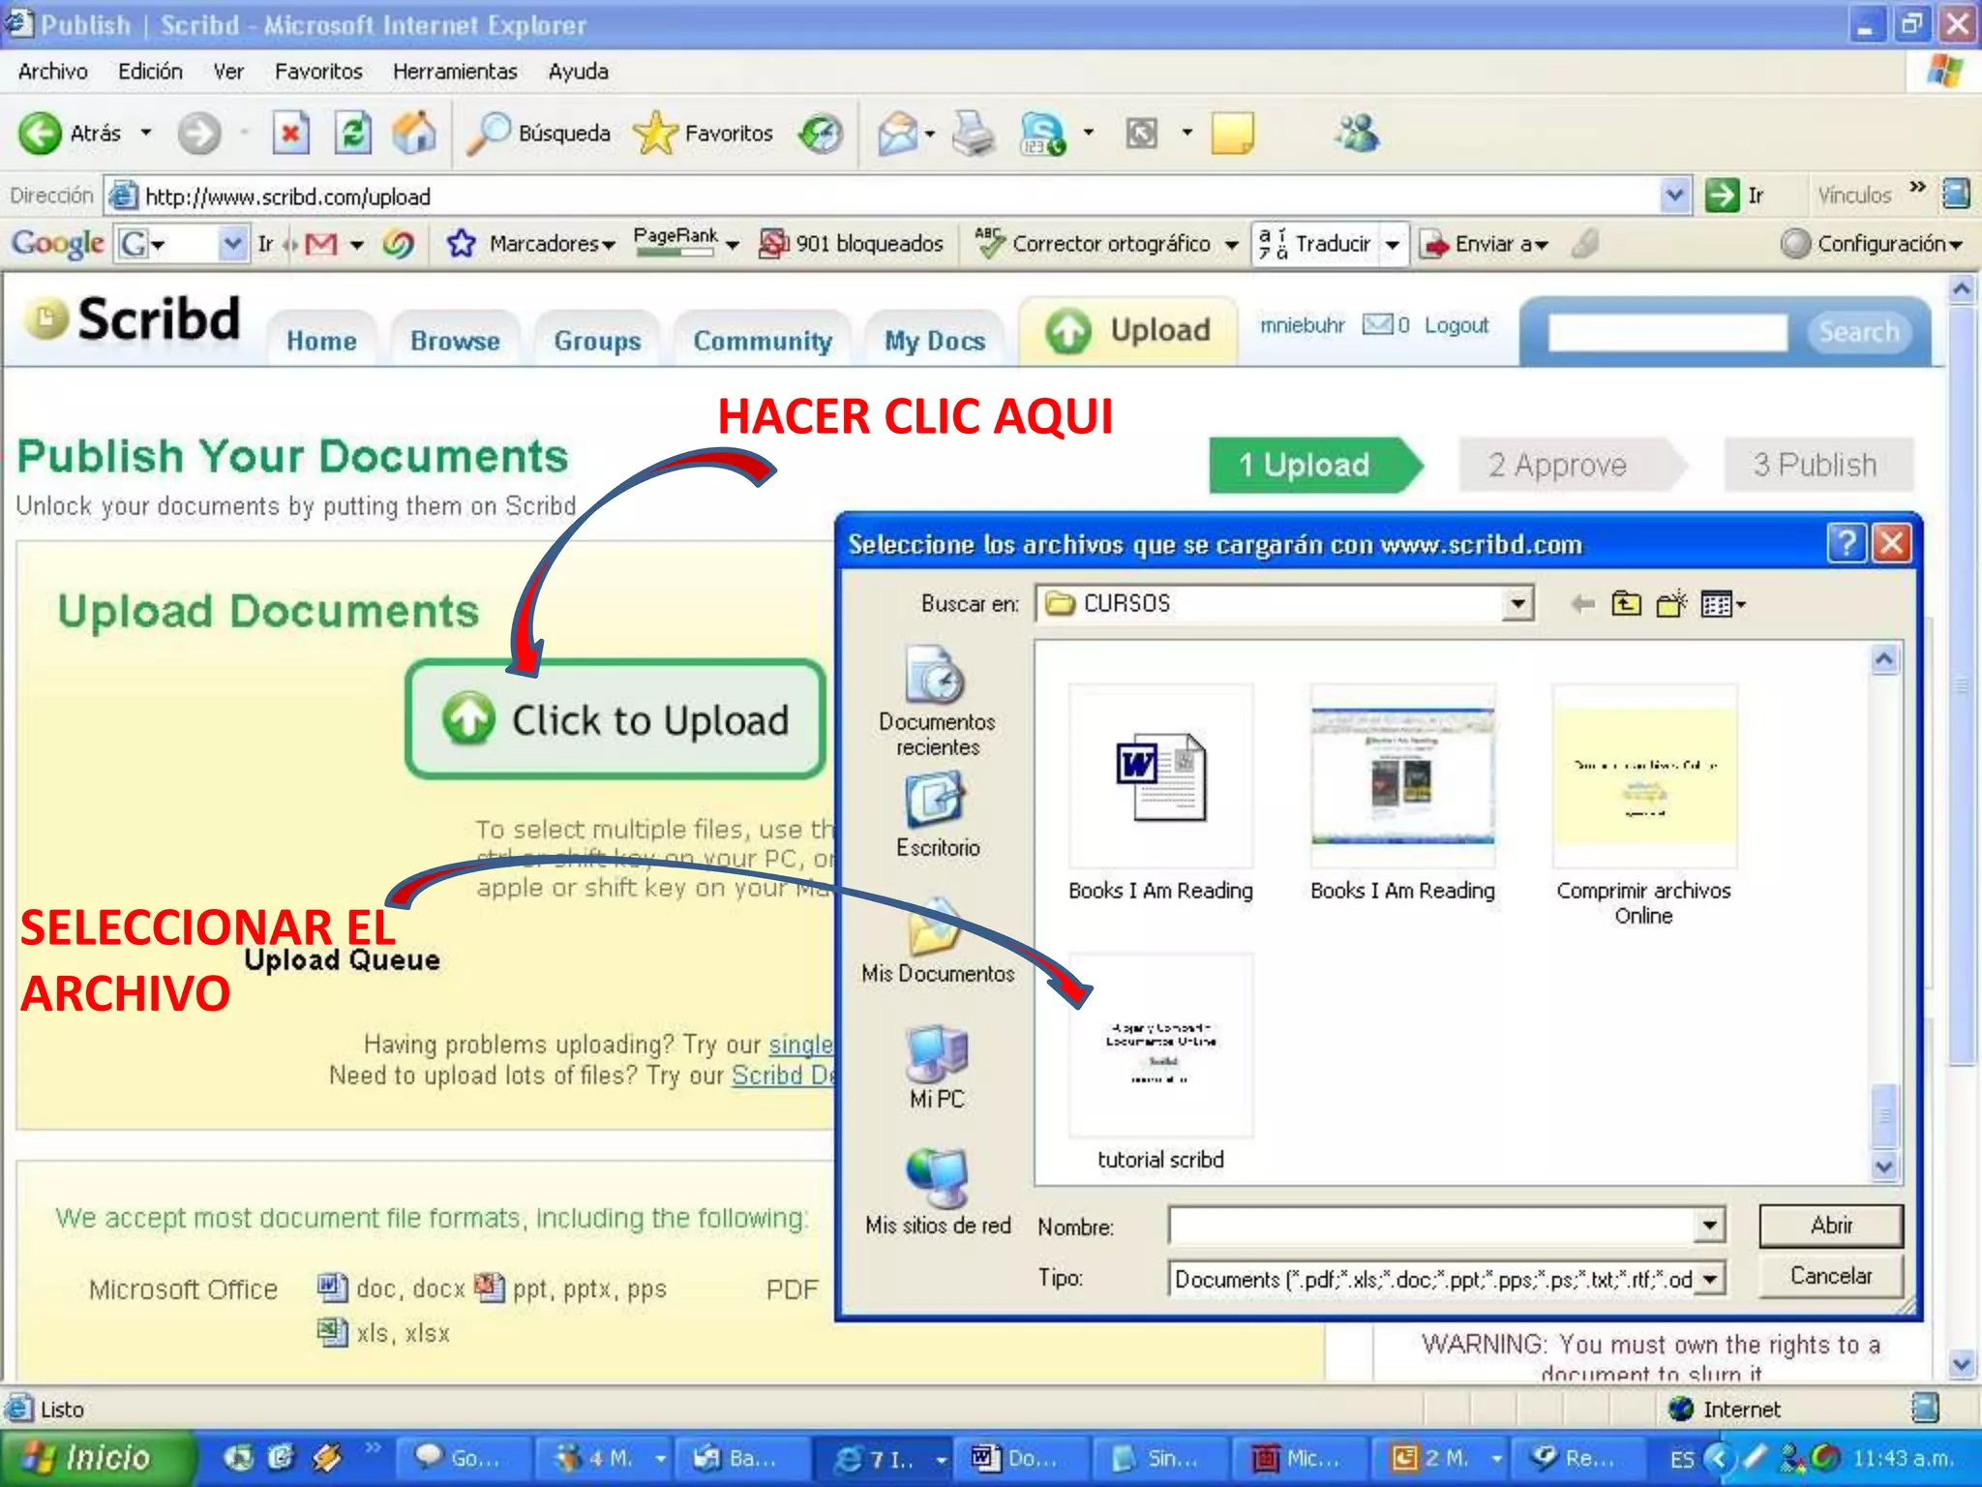Open the Ver menu
This screenshot has height=1487, width=1982.
228,72
